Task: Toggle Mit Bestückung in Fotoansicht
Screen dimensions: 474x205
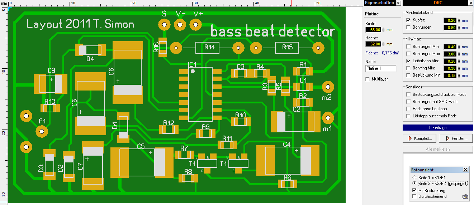Action: (x=415, y=191)
